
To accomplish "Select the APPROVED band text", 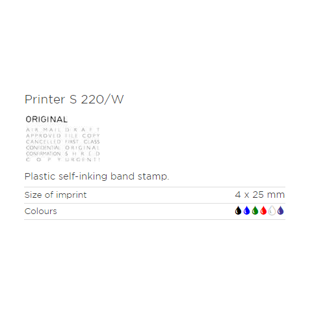I will (x=44, y=136).
